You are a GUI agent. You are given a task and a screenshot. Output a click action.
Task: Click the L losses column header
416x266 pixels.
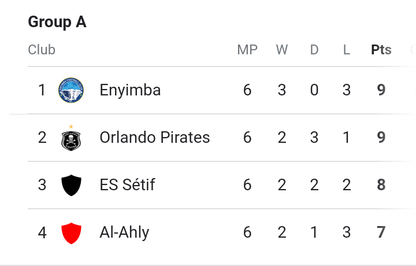coord(347,50)
